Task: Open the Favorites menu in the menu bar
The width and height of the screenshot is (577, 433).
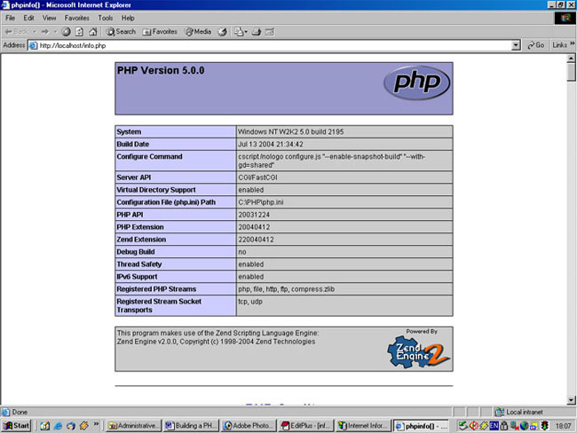Action: point(76,18)
